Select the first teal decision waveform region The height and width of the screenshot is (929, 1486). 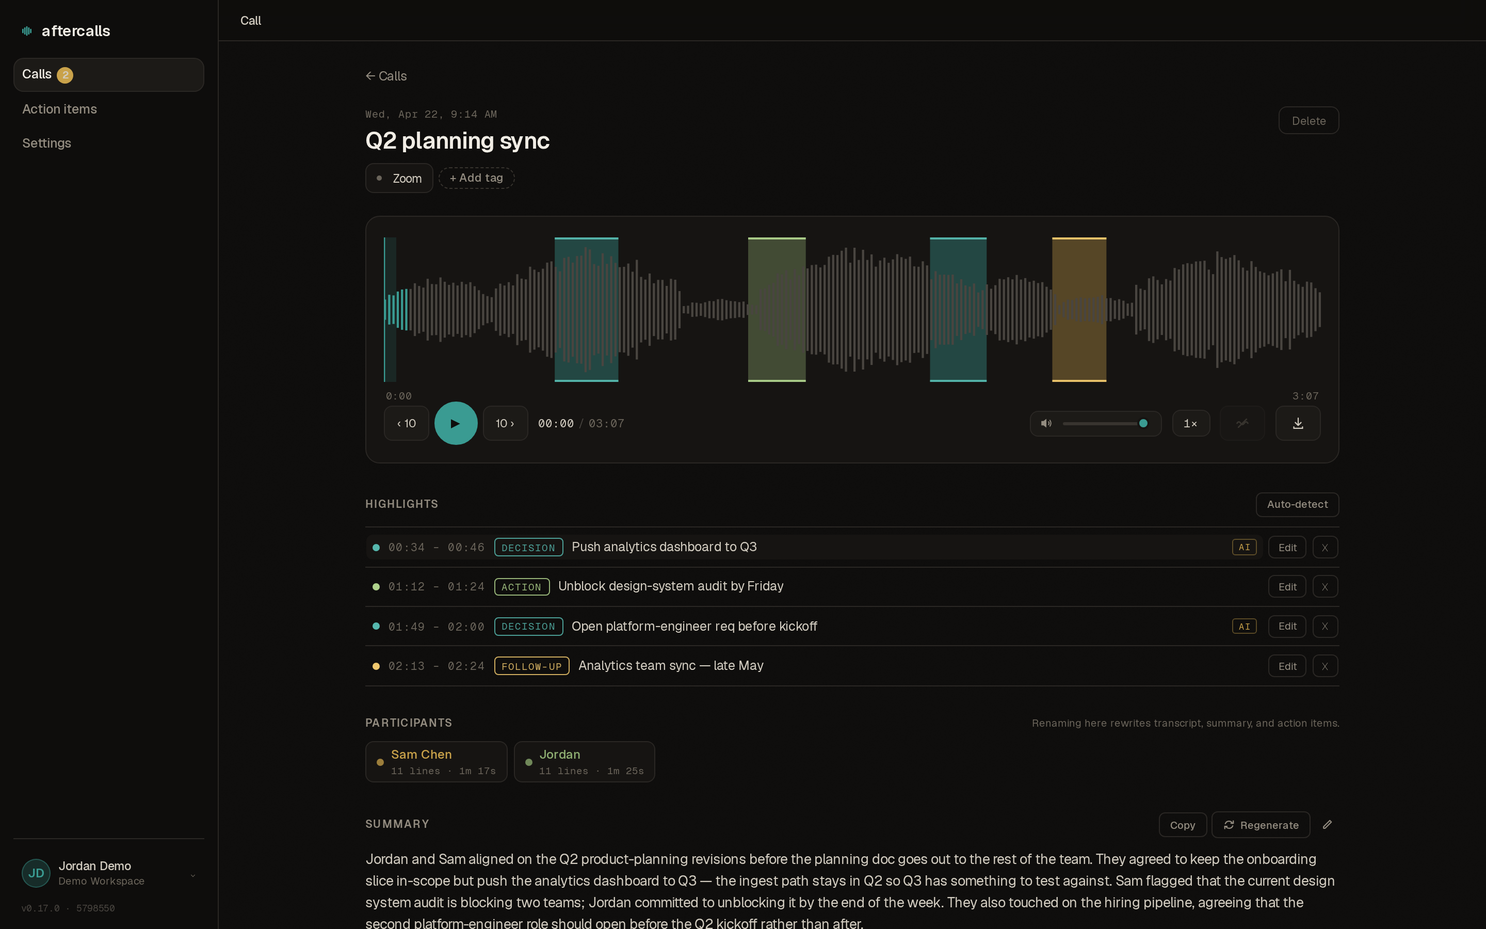tap(587, 310)
